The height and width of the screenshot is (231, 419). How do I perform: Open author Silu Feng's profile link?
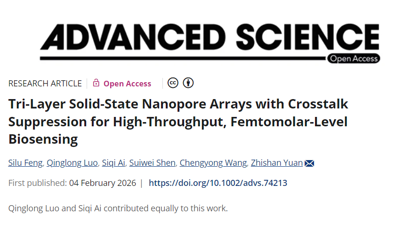26,163
